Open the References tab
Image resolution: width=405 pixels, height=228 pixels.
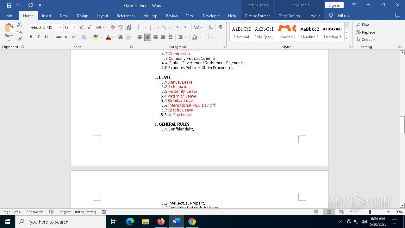coord(126,16)
